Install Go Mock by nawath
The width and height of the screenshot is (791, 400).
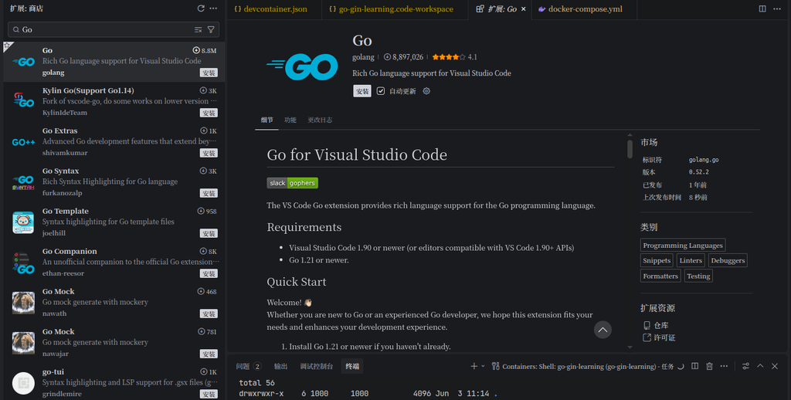click(x=209, y=314)
